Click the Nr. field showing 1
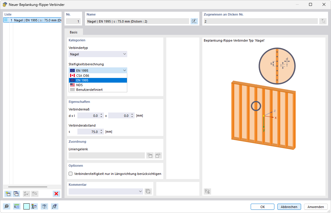 point(73,21)
